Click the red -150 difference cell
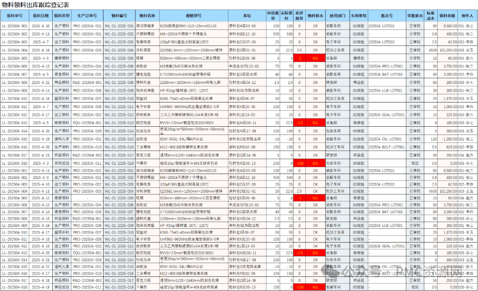Screen dimensions: 478x291 tap(299, 287)
